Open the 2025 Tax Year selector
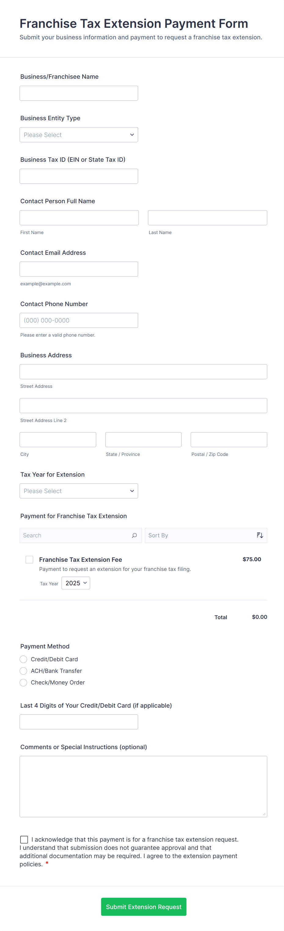The height and width of the screenshot is (931, 284). tap(76, 583)
